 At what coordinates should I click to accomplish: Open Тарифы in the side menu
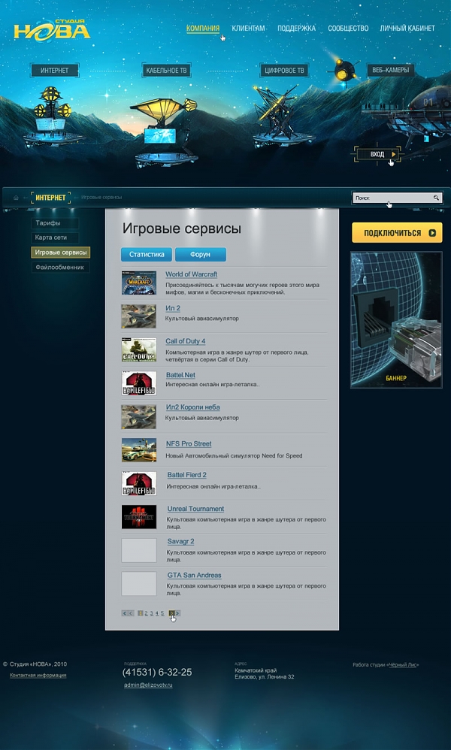[55, 223]
